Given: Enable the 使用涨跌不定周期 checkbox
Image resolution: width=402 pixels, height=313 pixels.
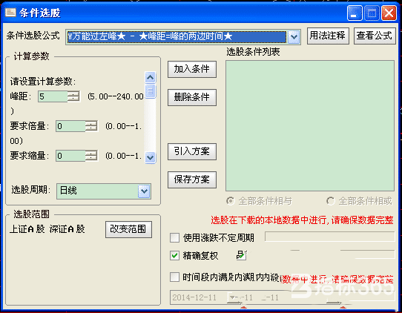Looking at the screenshot, I should (174, 237).
